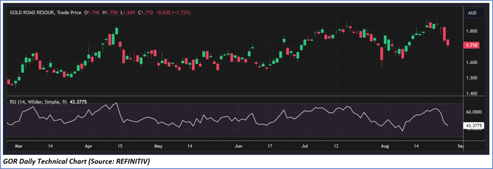Click the Jun label on the time axis
Screen dimensions: 493x169
click(x=239, y=146)
